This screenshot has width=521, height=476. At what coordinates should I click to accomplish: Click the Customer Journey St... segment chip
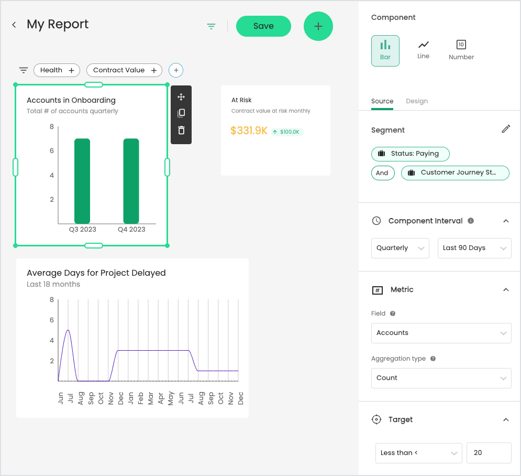(x=455, y=173)
